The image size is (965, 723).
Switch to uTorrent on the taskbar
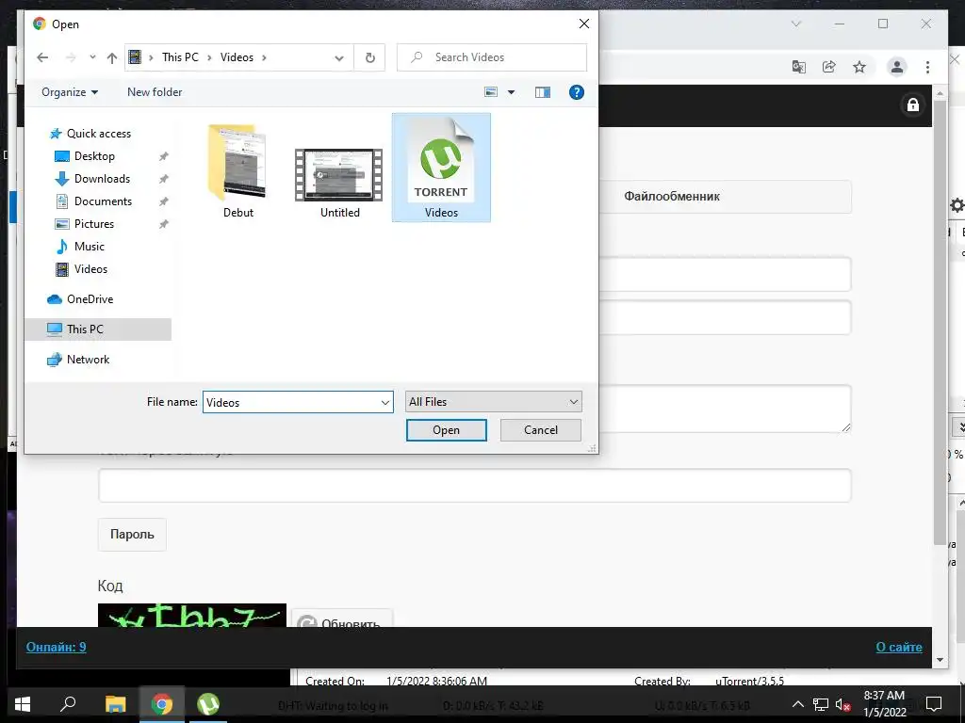pos(208,704)
